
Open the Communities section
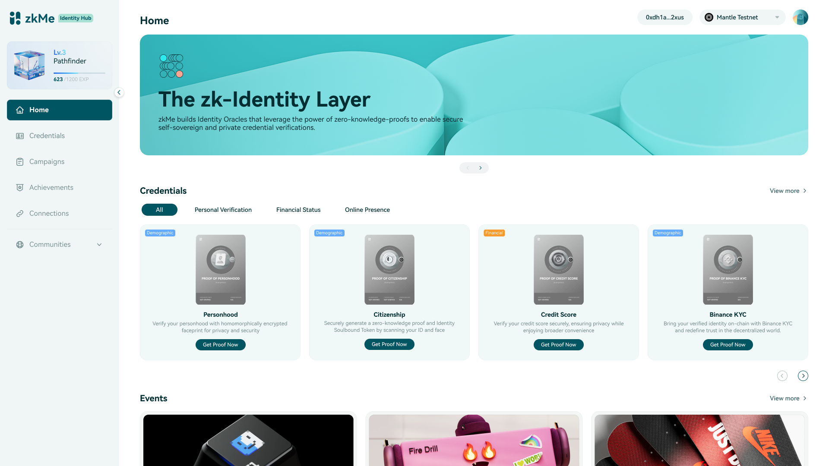pyautogui.click(x=50, y=244)
